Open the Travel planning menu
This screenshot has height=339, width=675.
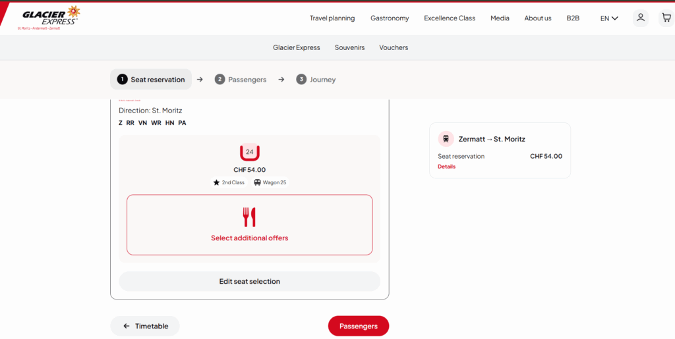[332, 18]
